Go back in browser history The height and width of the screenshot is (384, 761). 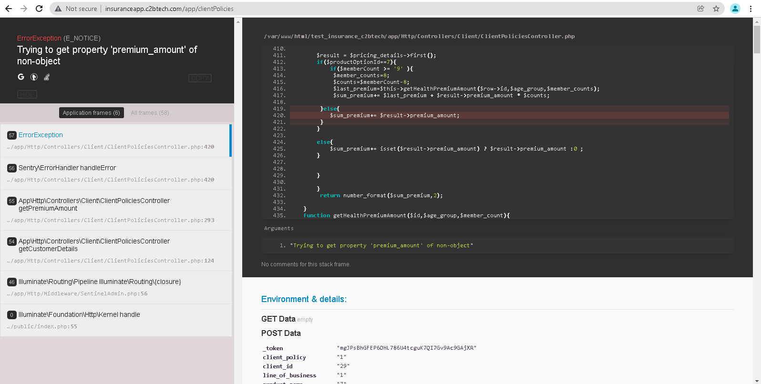click(x=9, y=9)
